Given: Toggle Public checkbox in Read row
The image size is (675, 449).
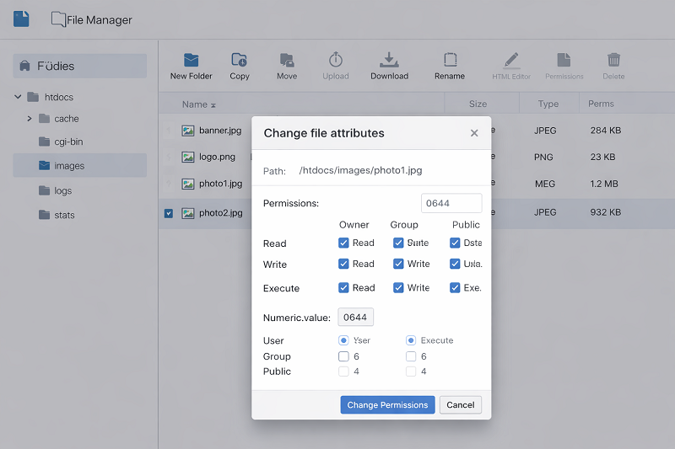Looking at the screenshot, I should [455, 243].
